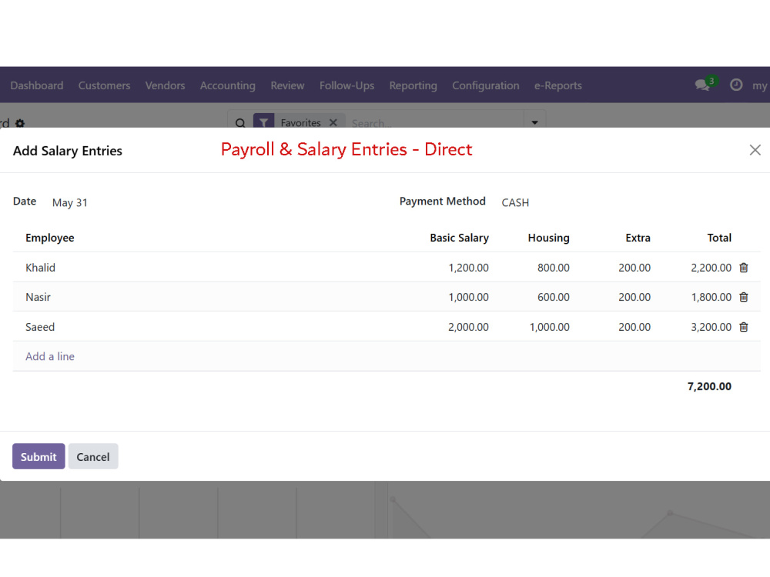Open the e-Reports menu
770x577 pixels.
point(557,85)
